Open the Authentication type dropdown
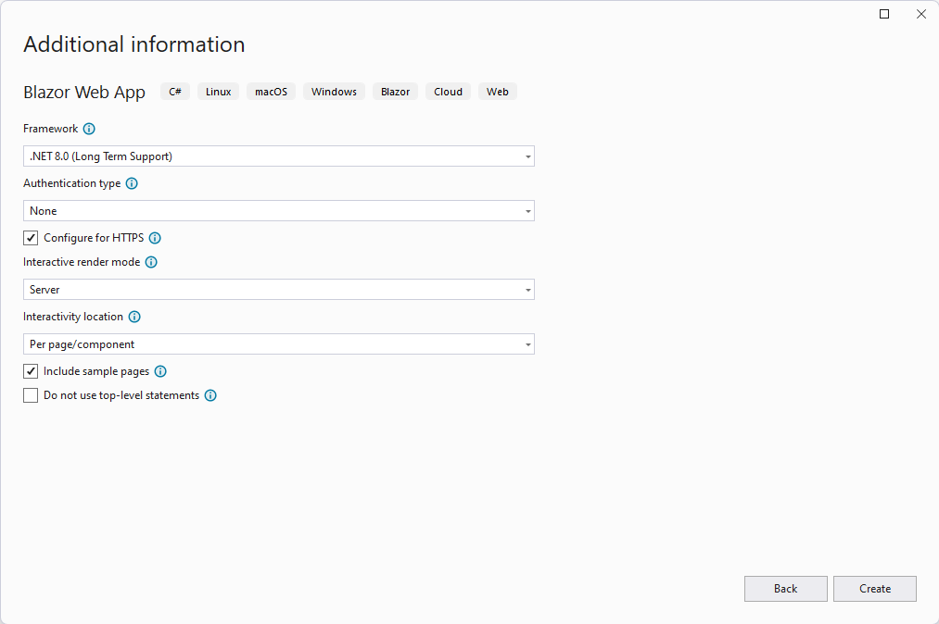Image resolution: width=939 pixels, height=624 pixels. tap(278, 210)
